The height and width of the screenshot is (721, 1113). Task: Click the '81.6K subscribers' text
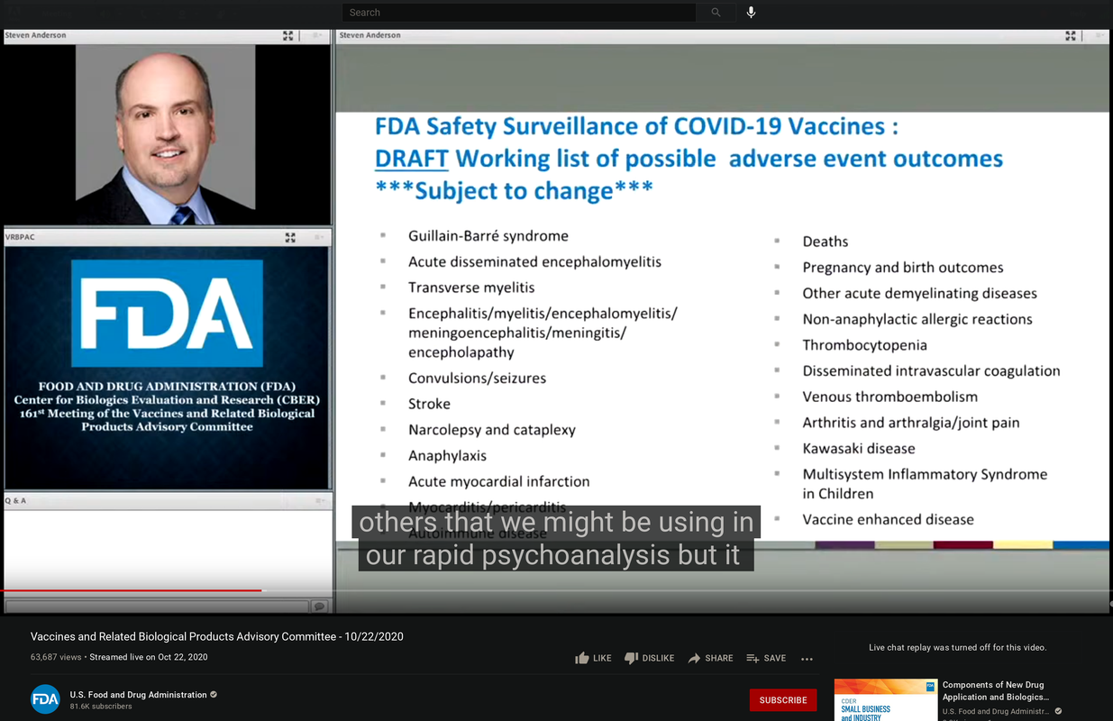click(x=101, y=707)
